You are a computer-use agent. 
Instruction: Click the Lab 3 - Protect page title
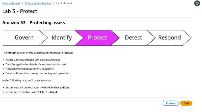tap(20, 11)
